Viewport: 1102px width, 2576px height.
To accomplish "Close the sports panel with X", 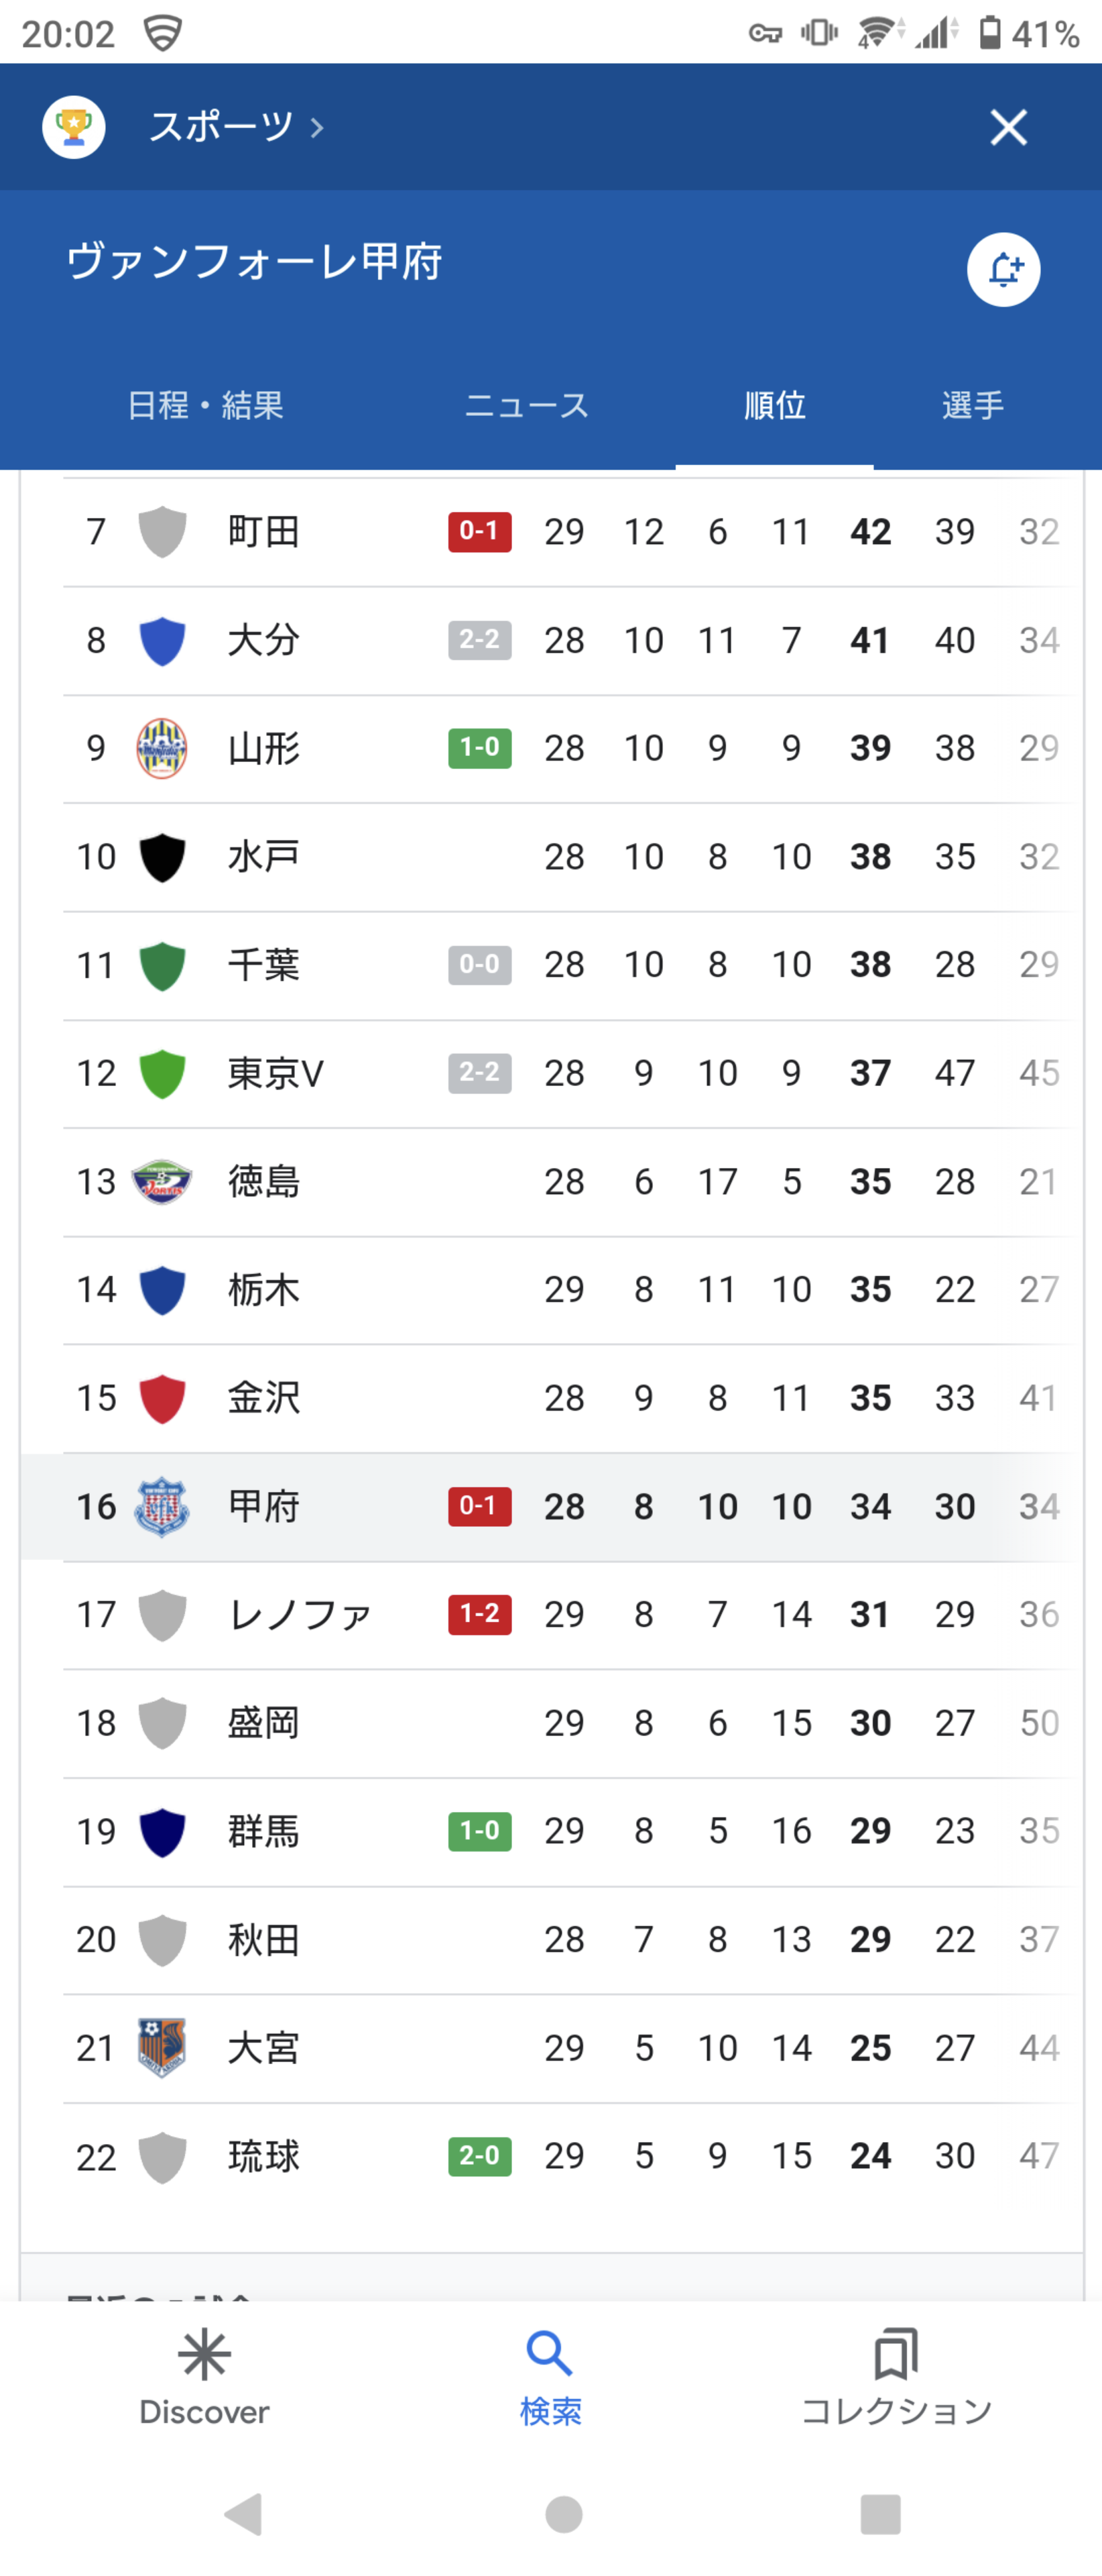I will pyautogui.click(x=1008, y=127).
